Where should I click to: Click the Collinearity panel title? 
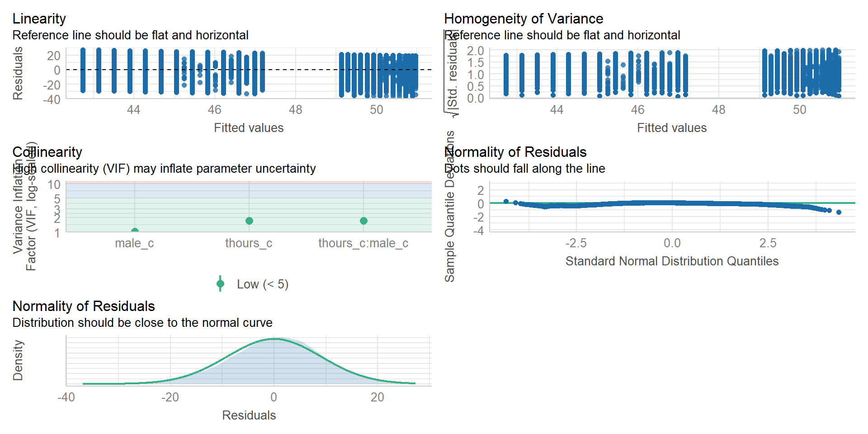click(x=47, y=152)
